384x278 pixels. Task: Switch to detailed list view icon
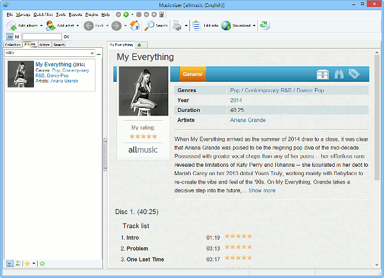(10, 263)
